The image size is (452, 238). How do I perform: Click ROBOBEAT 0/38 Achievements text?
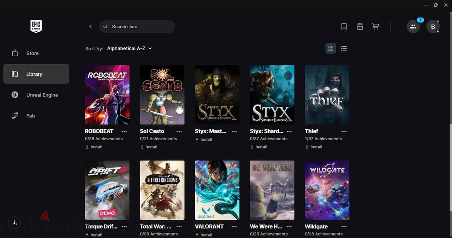click(104, 138)
